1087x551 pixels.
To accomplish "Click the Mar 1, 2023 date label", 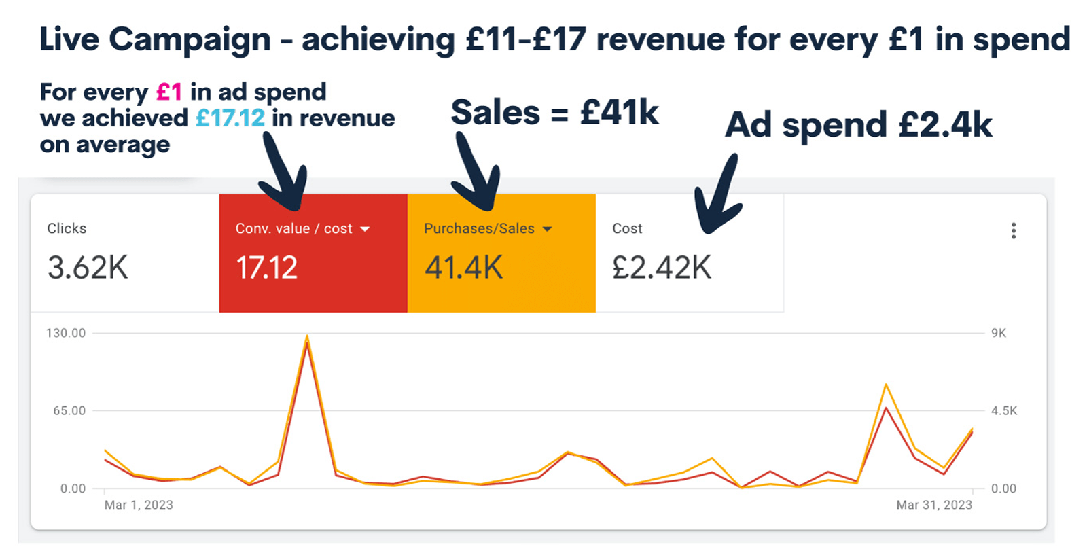I will click(x=139, y=505).
